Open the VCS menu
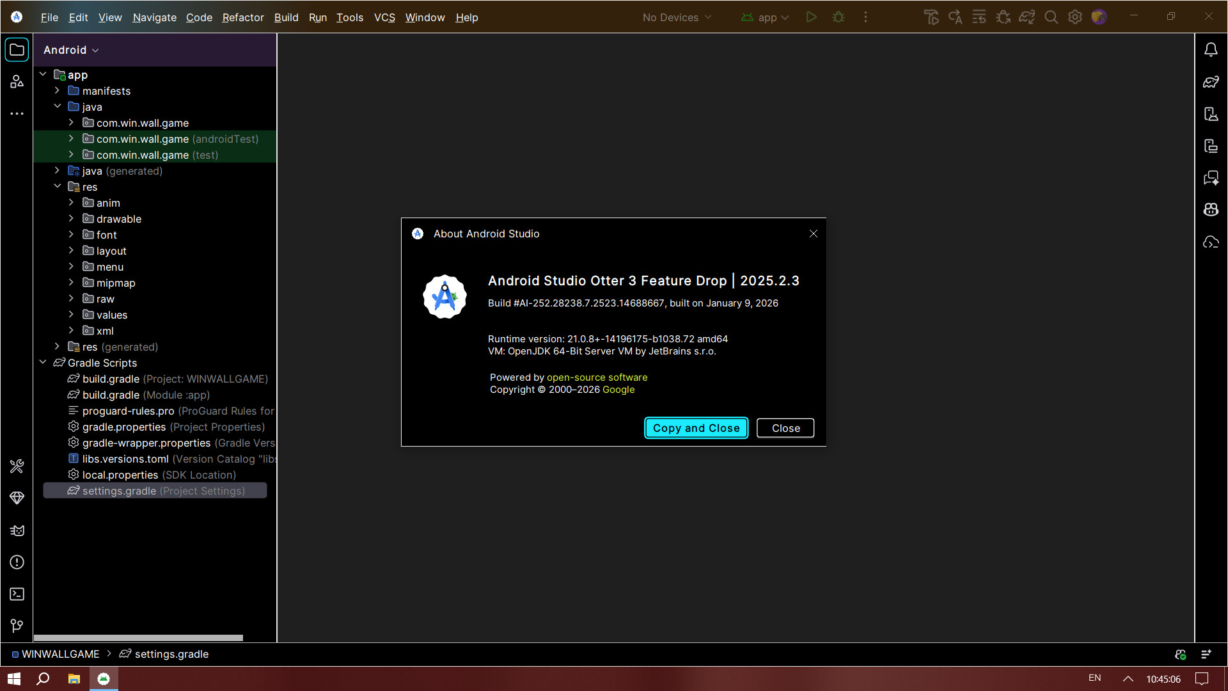Image resolution: width=1228 pixels, height=691 pixels. (x=384, y=17)
